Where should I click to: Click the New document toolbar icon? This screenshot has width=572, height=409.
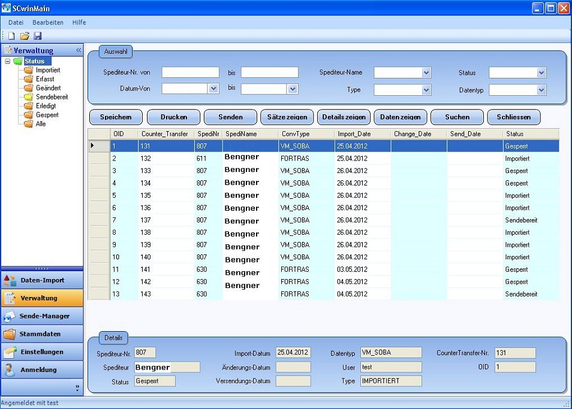pyautogui.click(x=11, y=36)
